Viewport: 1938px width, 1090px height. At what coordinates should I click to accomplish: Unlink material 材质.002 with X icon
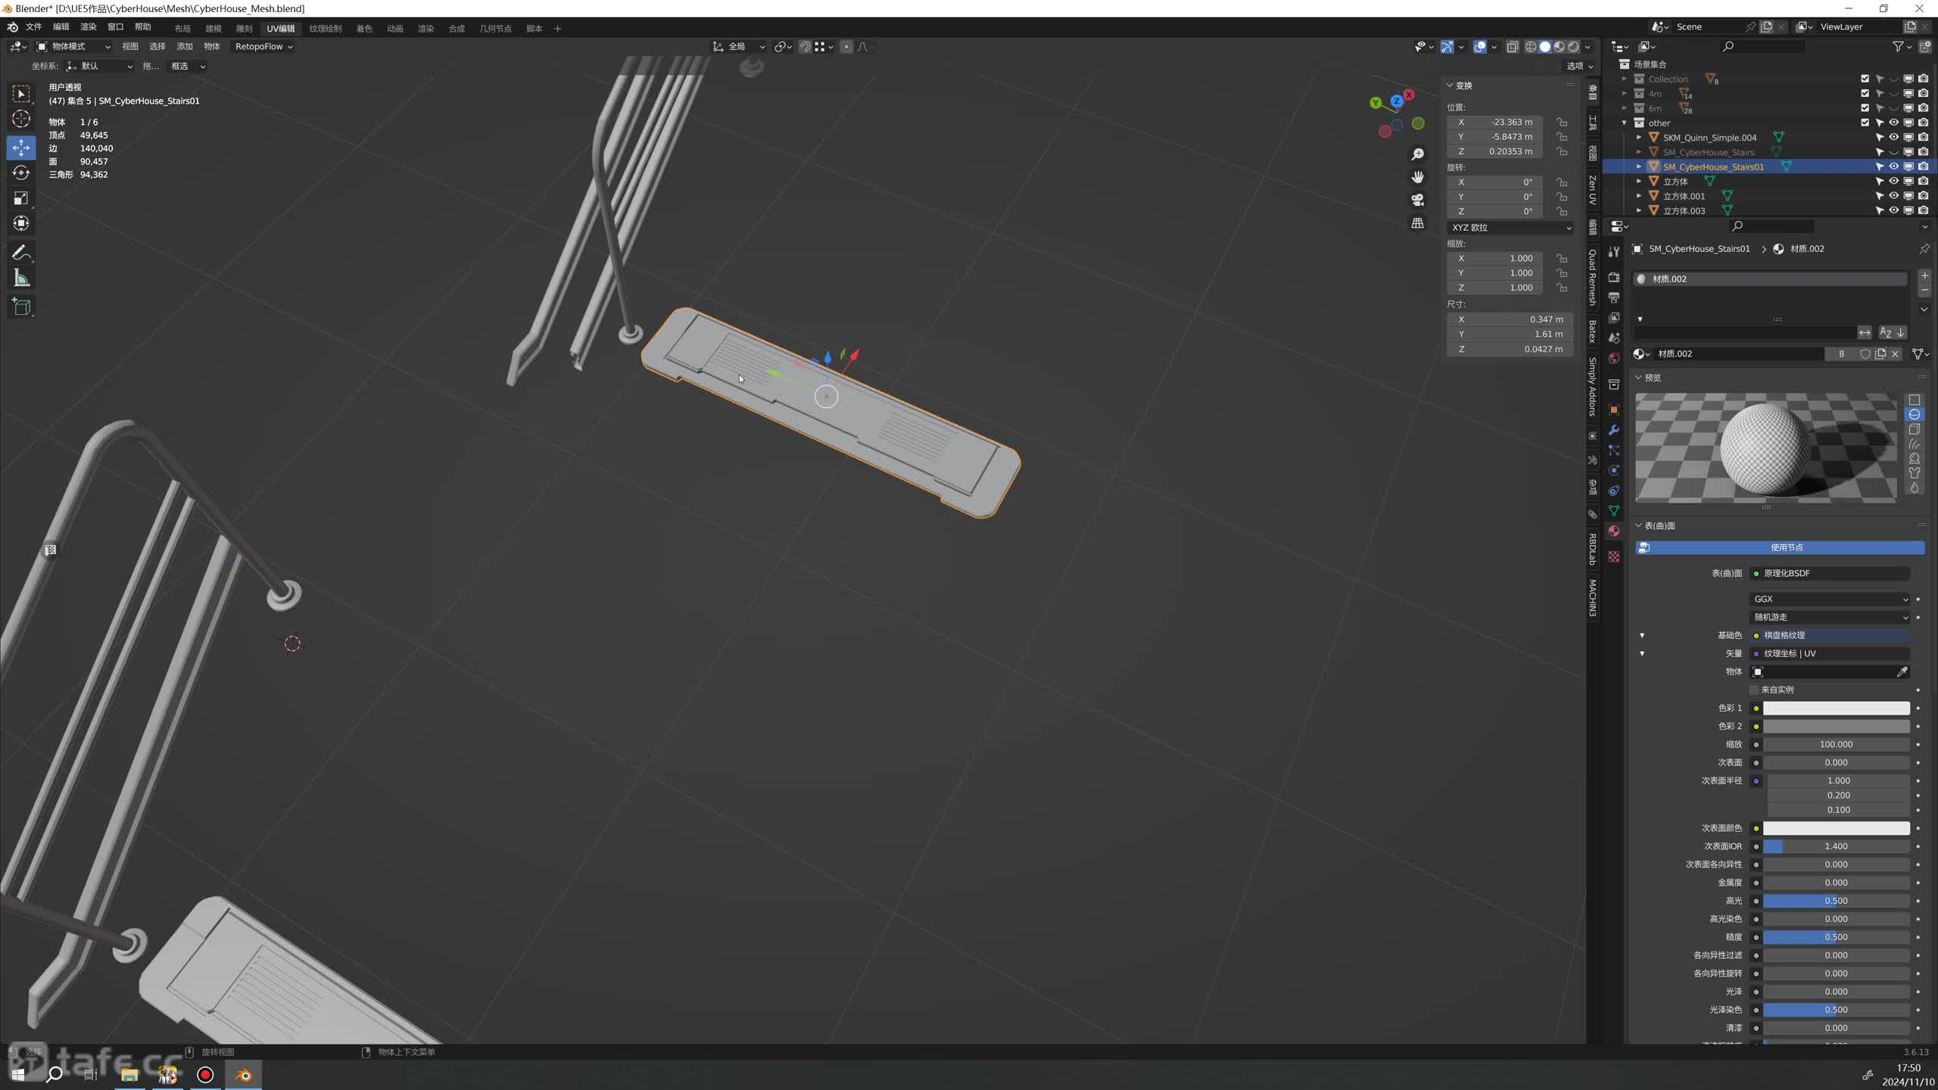[x=1896, y=354]
